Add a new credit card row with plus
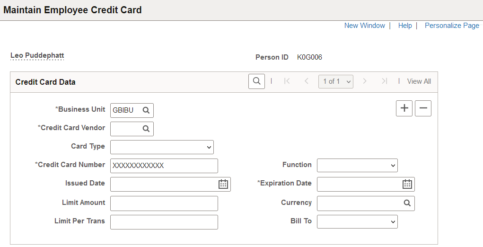The image size is (483, 247). 404,108
